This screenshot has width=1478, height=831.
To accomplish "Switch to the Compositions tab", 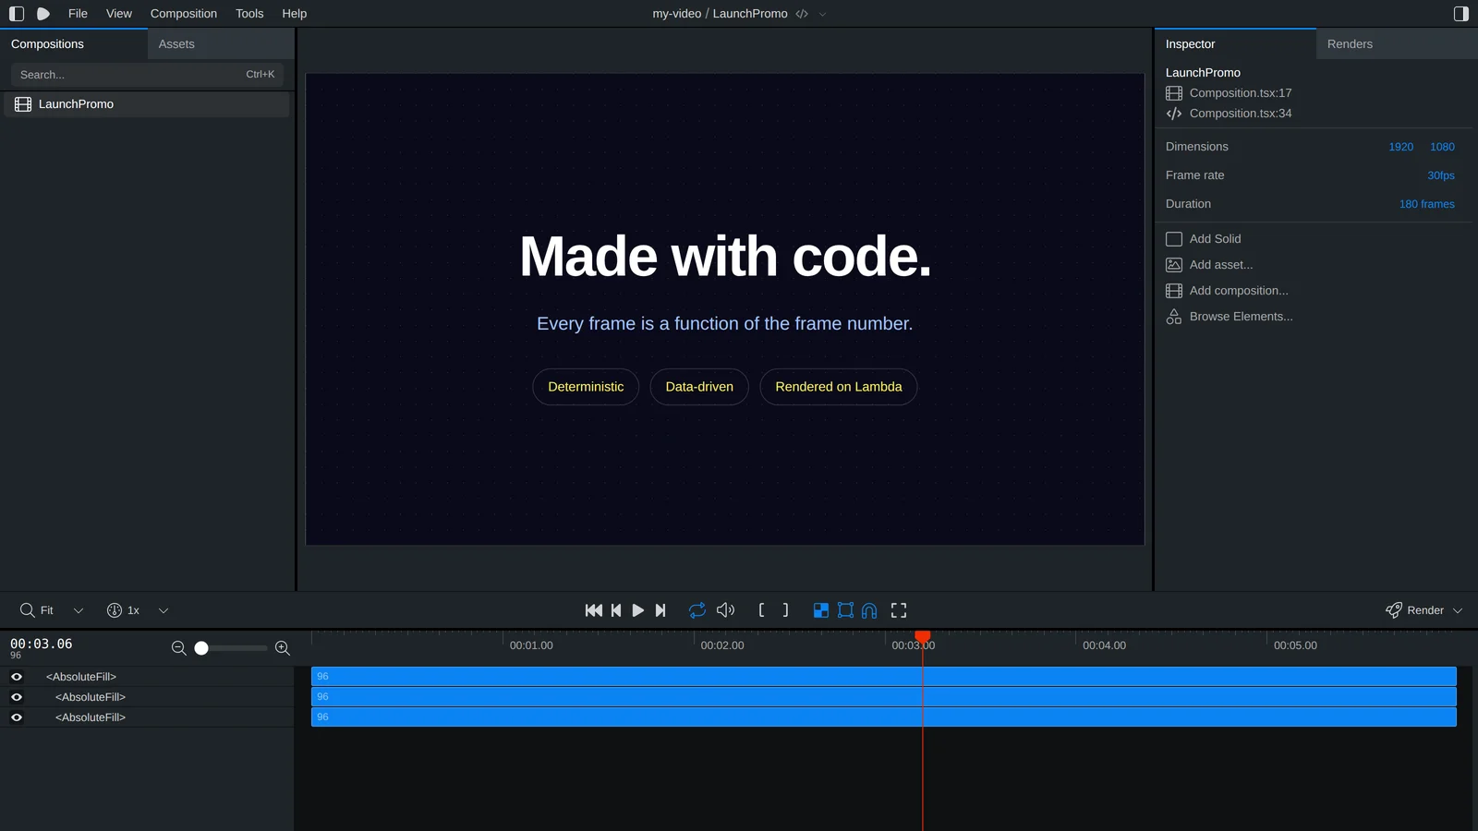I will click(74, 43).
